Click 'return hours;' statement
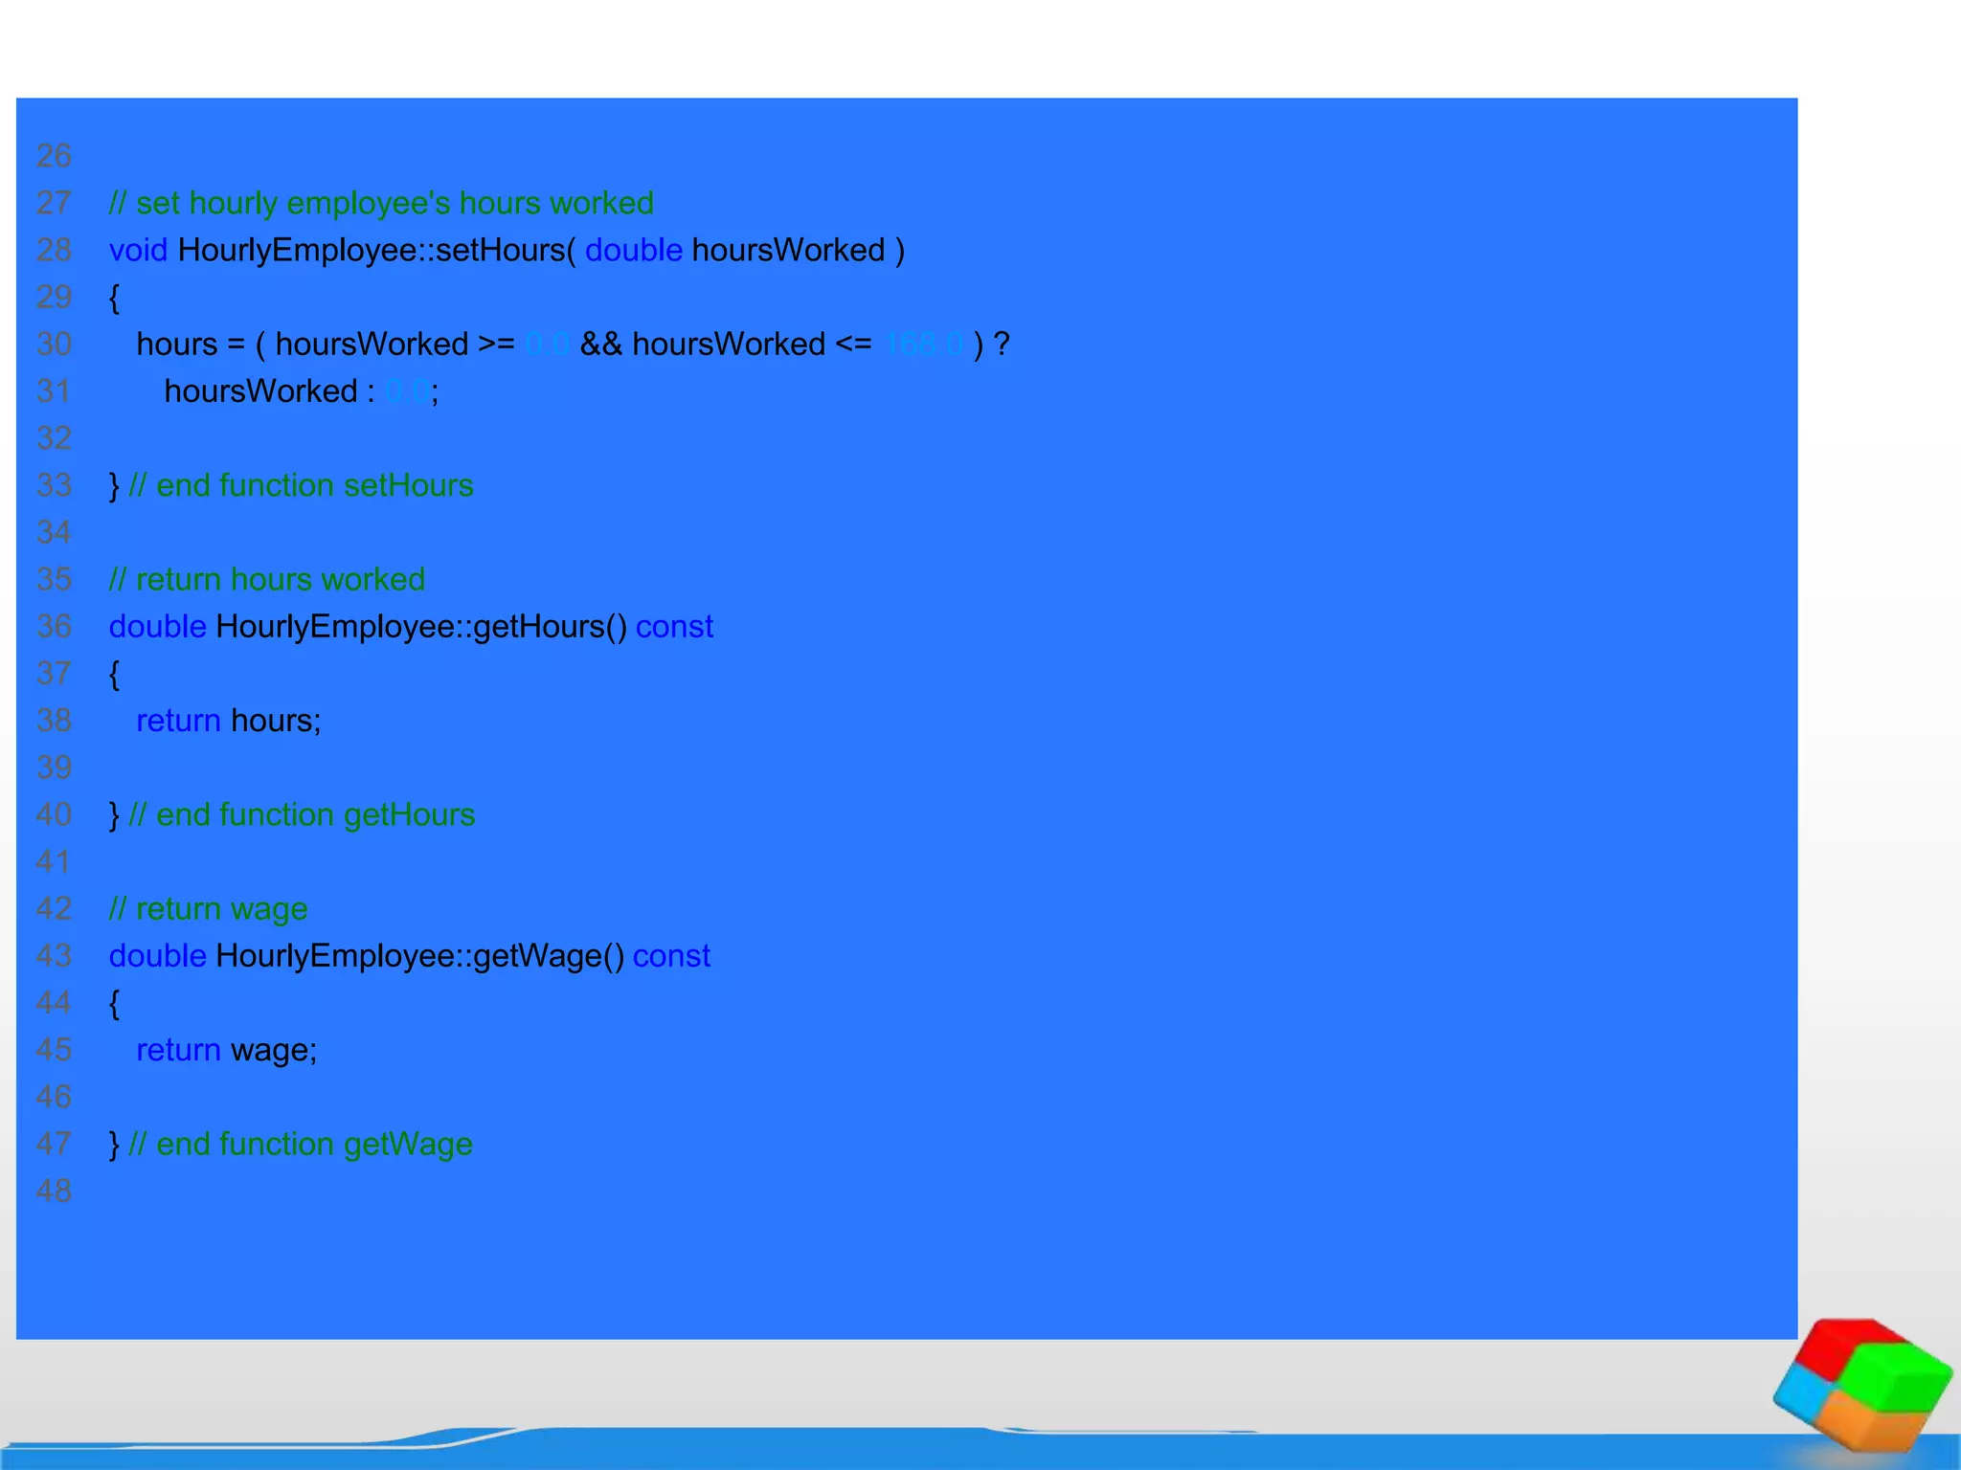Image resolution: width=1961 pixels, height=1470 pixels. pyautogui.click(x=229, y=720)
